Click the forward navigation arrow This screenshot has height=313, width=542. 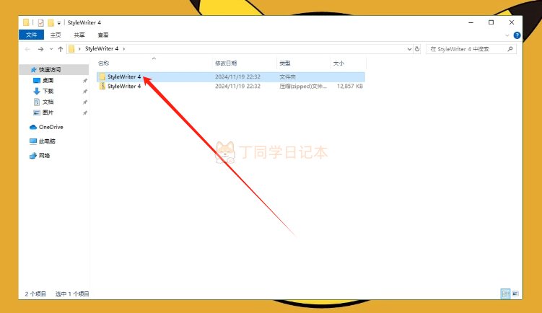40,49
